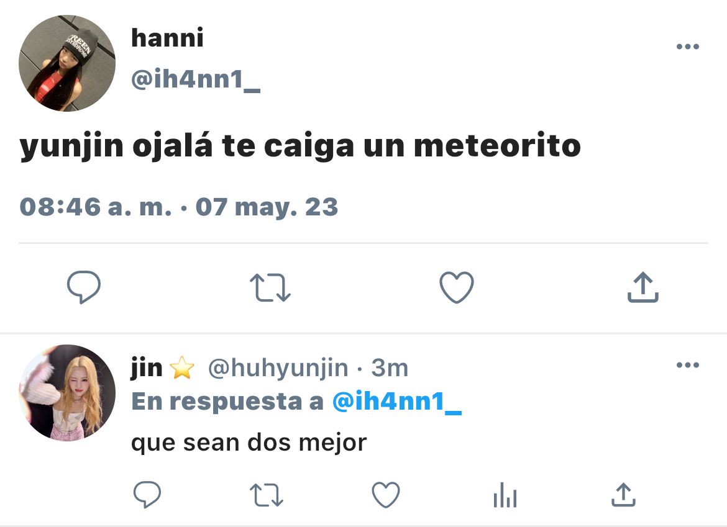This screenshot has height=527, width=727.
Task: Open the hanni display name
Action: pyautogui.click(x=167, y=37)
